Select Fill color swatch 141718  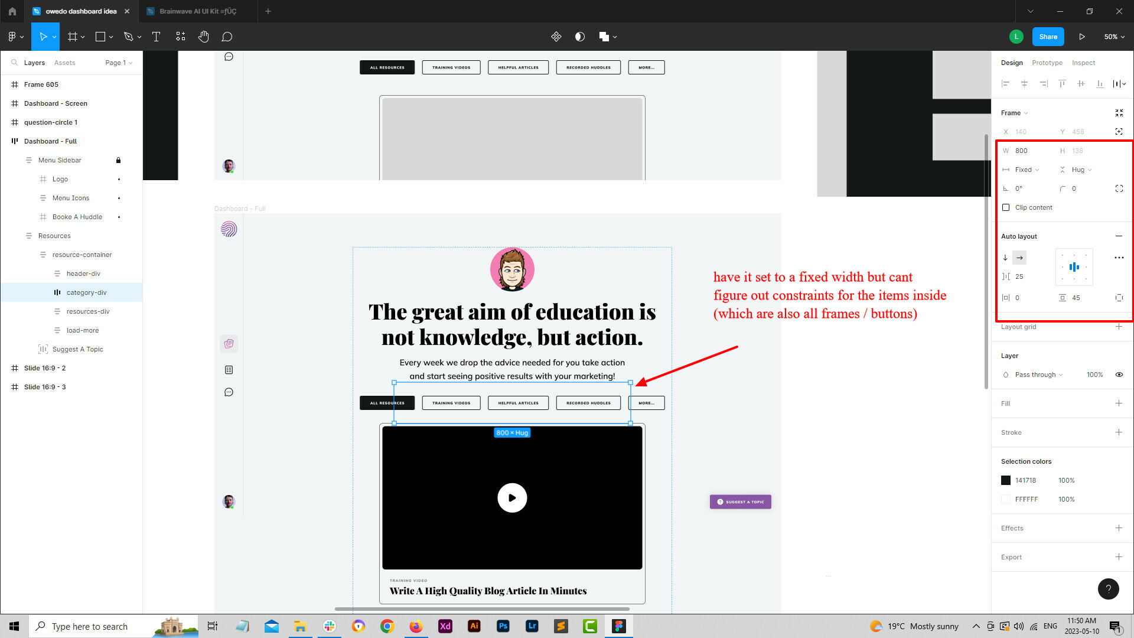click(1005, 480)
